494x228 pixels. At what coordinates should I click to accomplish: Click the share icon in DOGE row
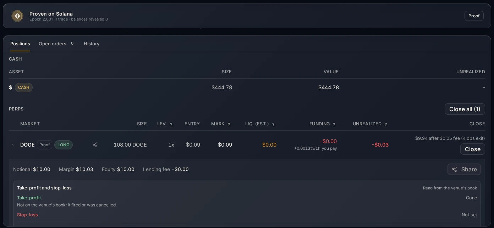(x=95, y=145)
